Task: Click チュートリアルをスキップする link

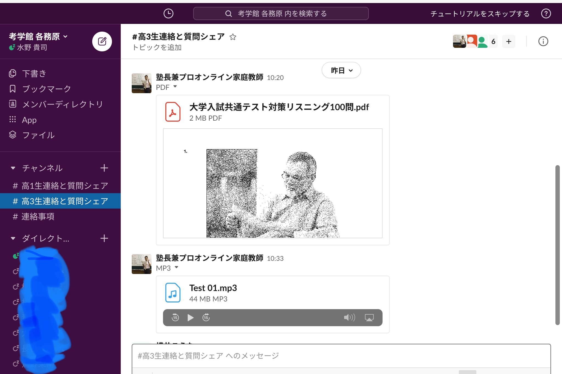Action: 480,14
